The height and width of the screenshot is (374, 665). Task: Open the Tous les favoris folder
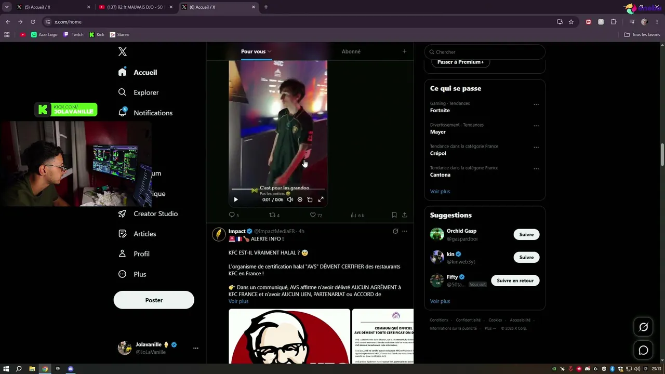tap(642, 35)
